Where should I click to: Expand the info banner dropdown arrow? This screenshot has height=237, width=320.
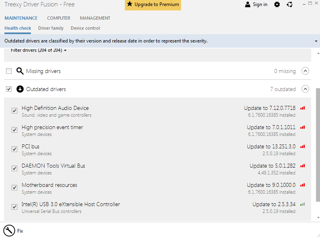pos(316,41)
